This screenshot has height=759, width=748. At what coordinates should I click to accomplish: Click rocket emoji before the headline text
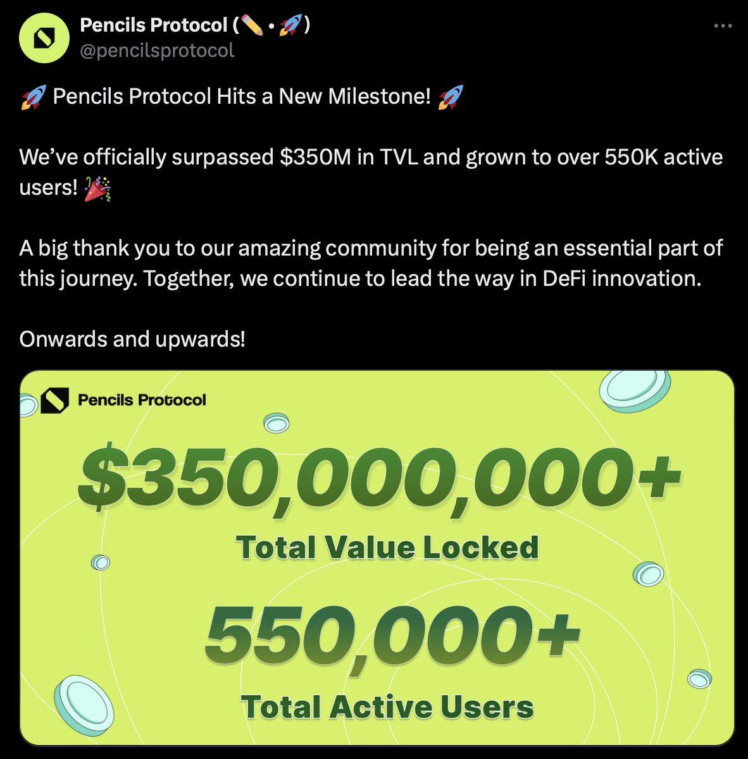pos(34,97)
